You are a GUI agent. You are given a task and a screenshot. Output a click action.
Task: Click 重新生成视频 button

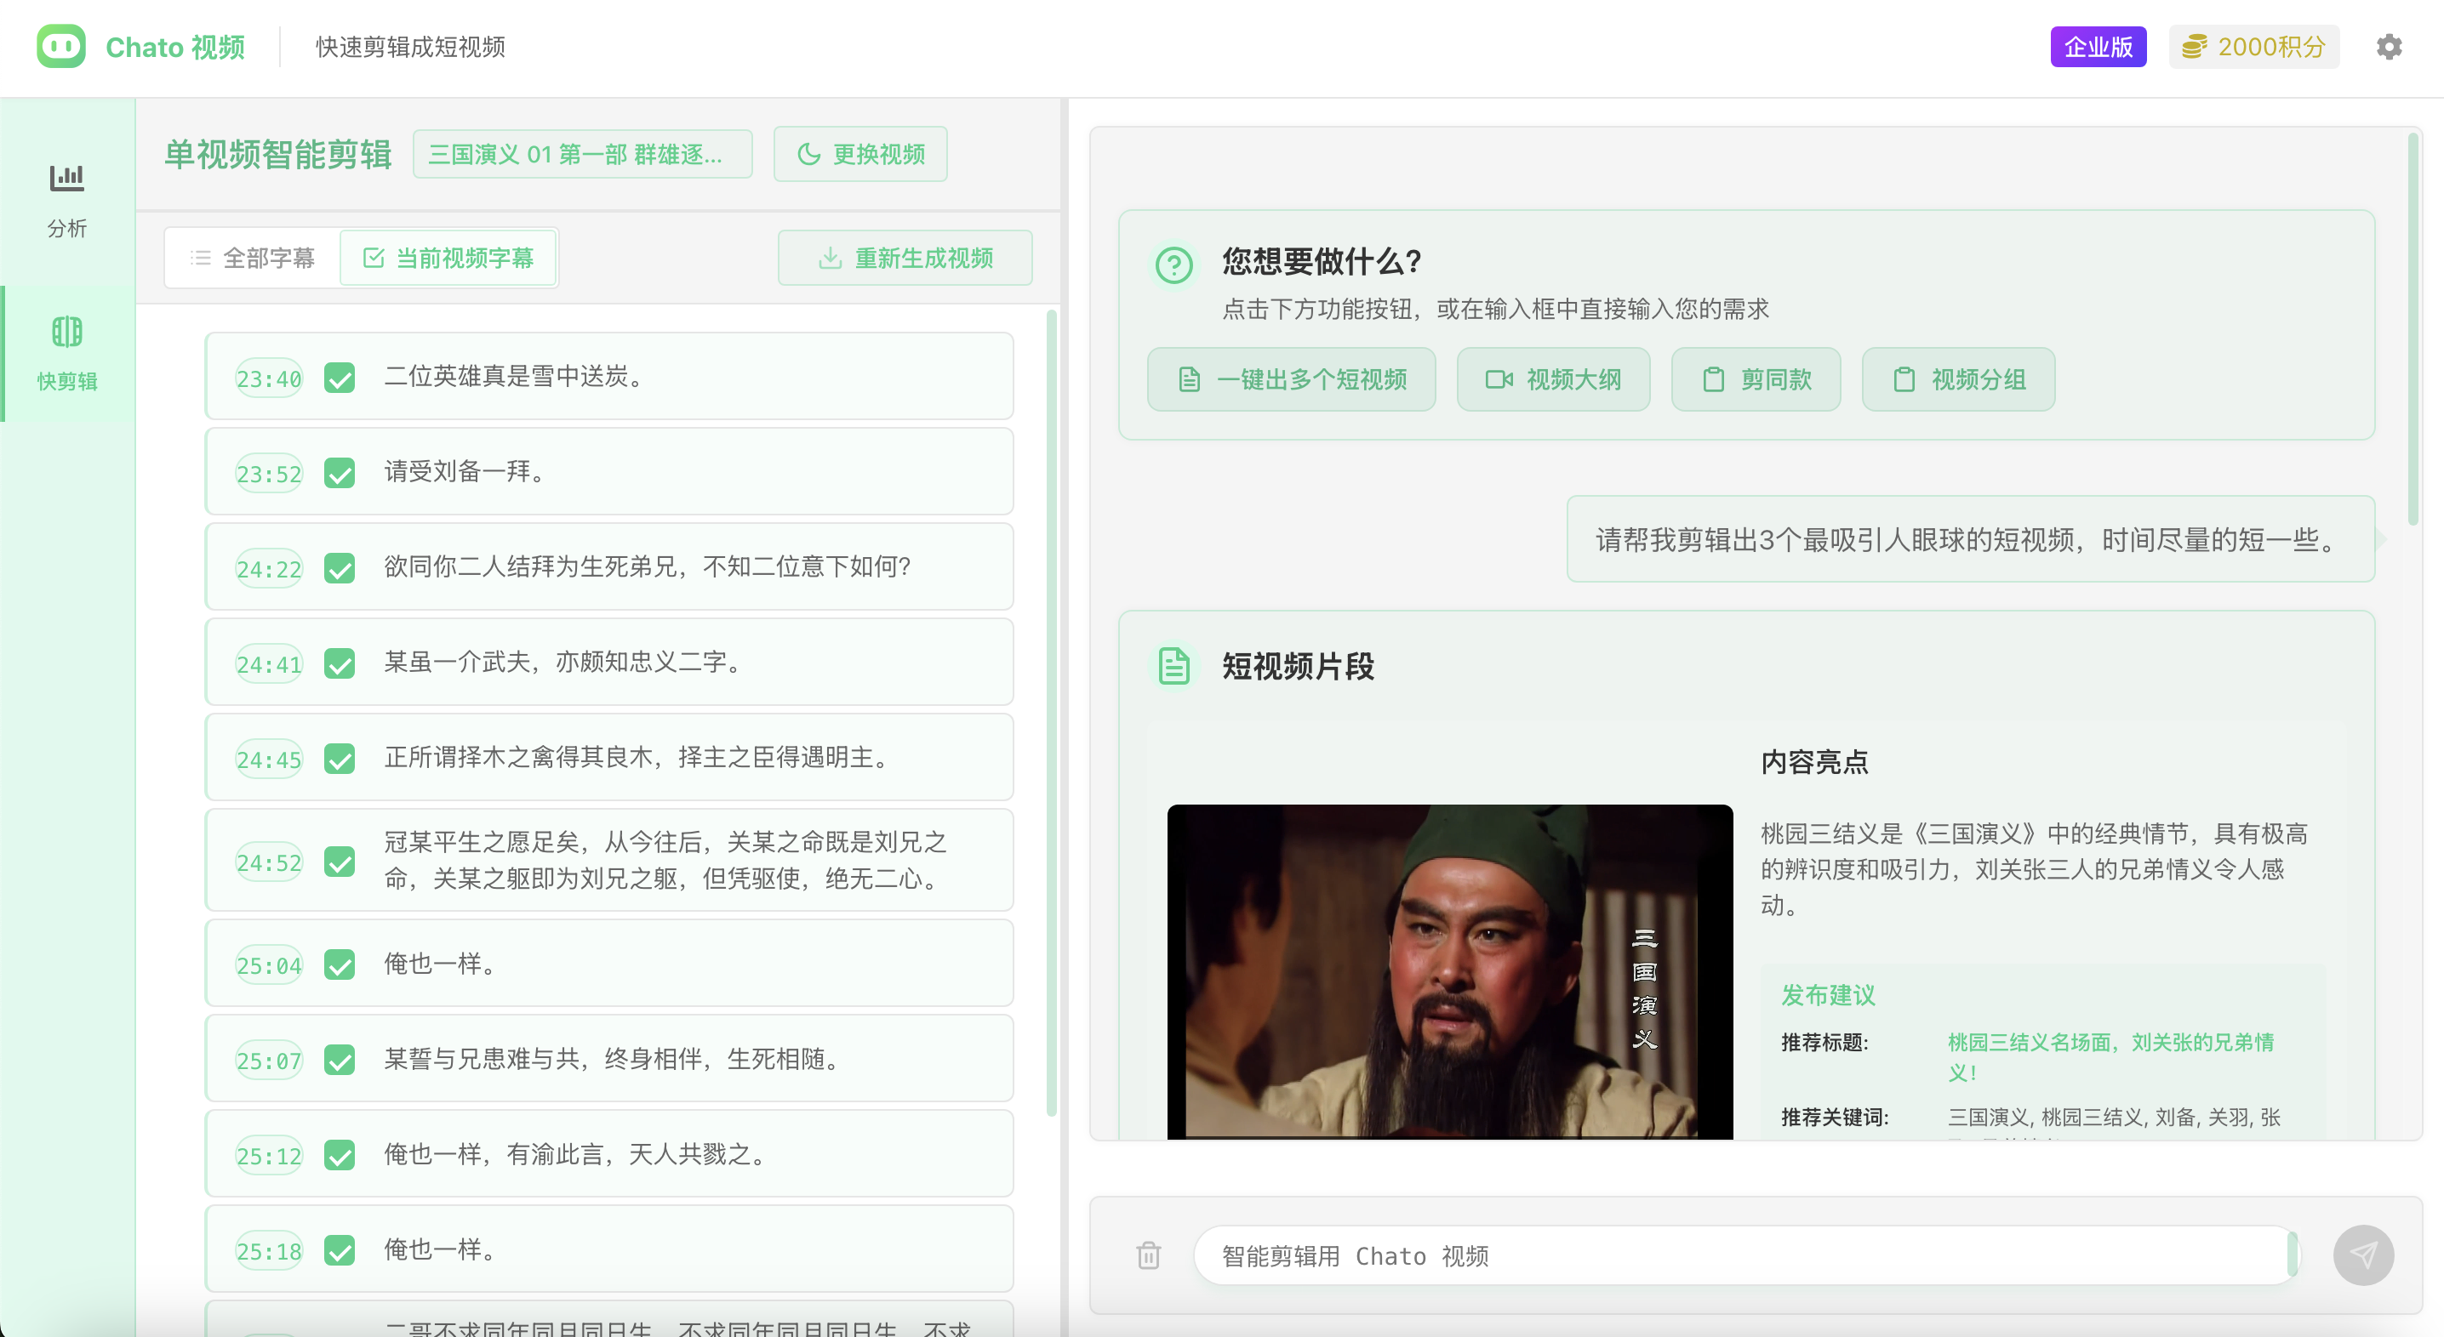pos(905,257)
